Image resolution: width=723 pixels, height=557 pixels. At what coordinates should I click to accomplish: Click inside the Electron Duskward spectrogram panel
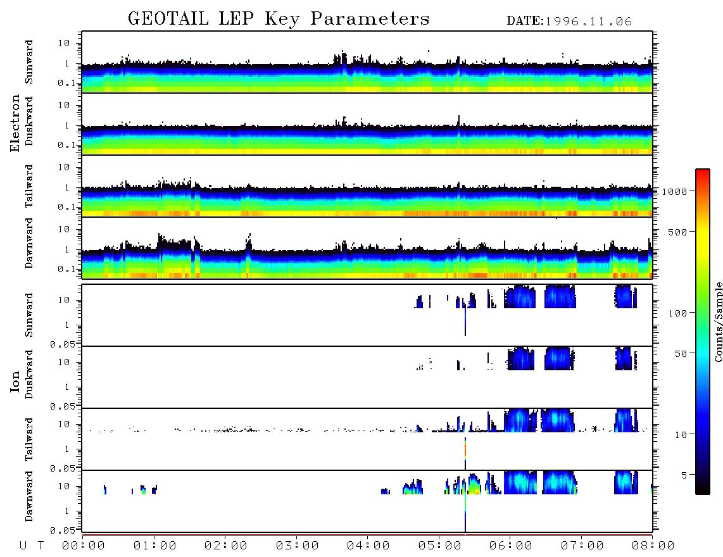367,124
